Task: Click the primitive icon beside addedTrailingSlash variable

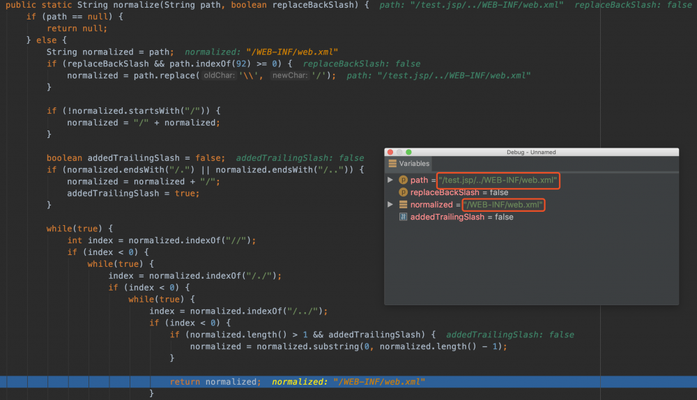Action: pyautogui.click(x=403, y=217)
